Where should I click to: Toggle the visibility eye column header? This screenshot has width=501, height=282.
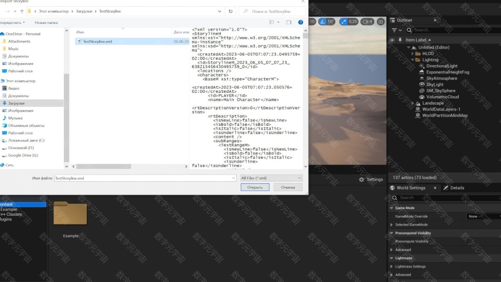(392, 40)
